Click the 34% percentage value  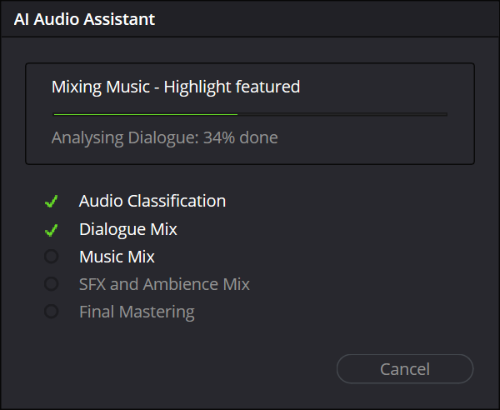click(x=219, y=137)
